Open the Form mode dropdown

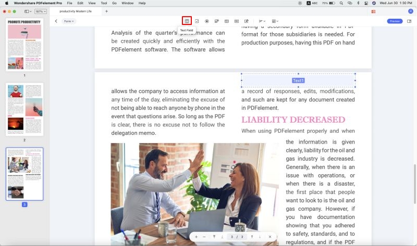pos(69,21)
